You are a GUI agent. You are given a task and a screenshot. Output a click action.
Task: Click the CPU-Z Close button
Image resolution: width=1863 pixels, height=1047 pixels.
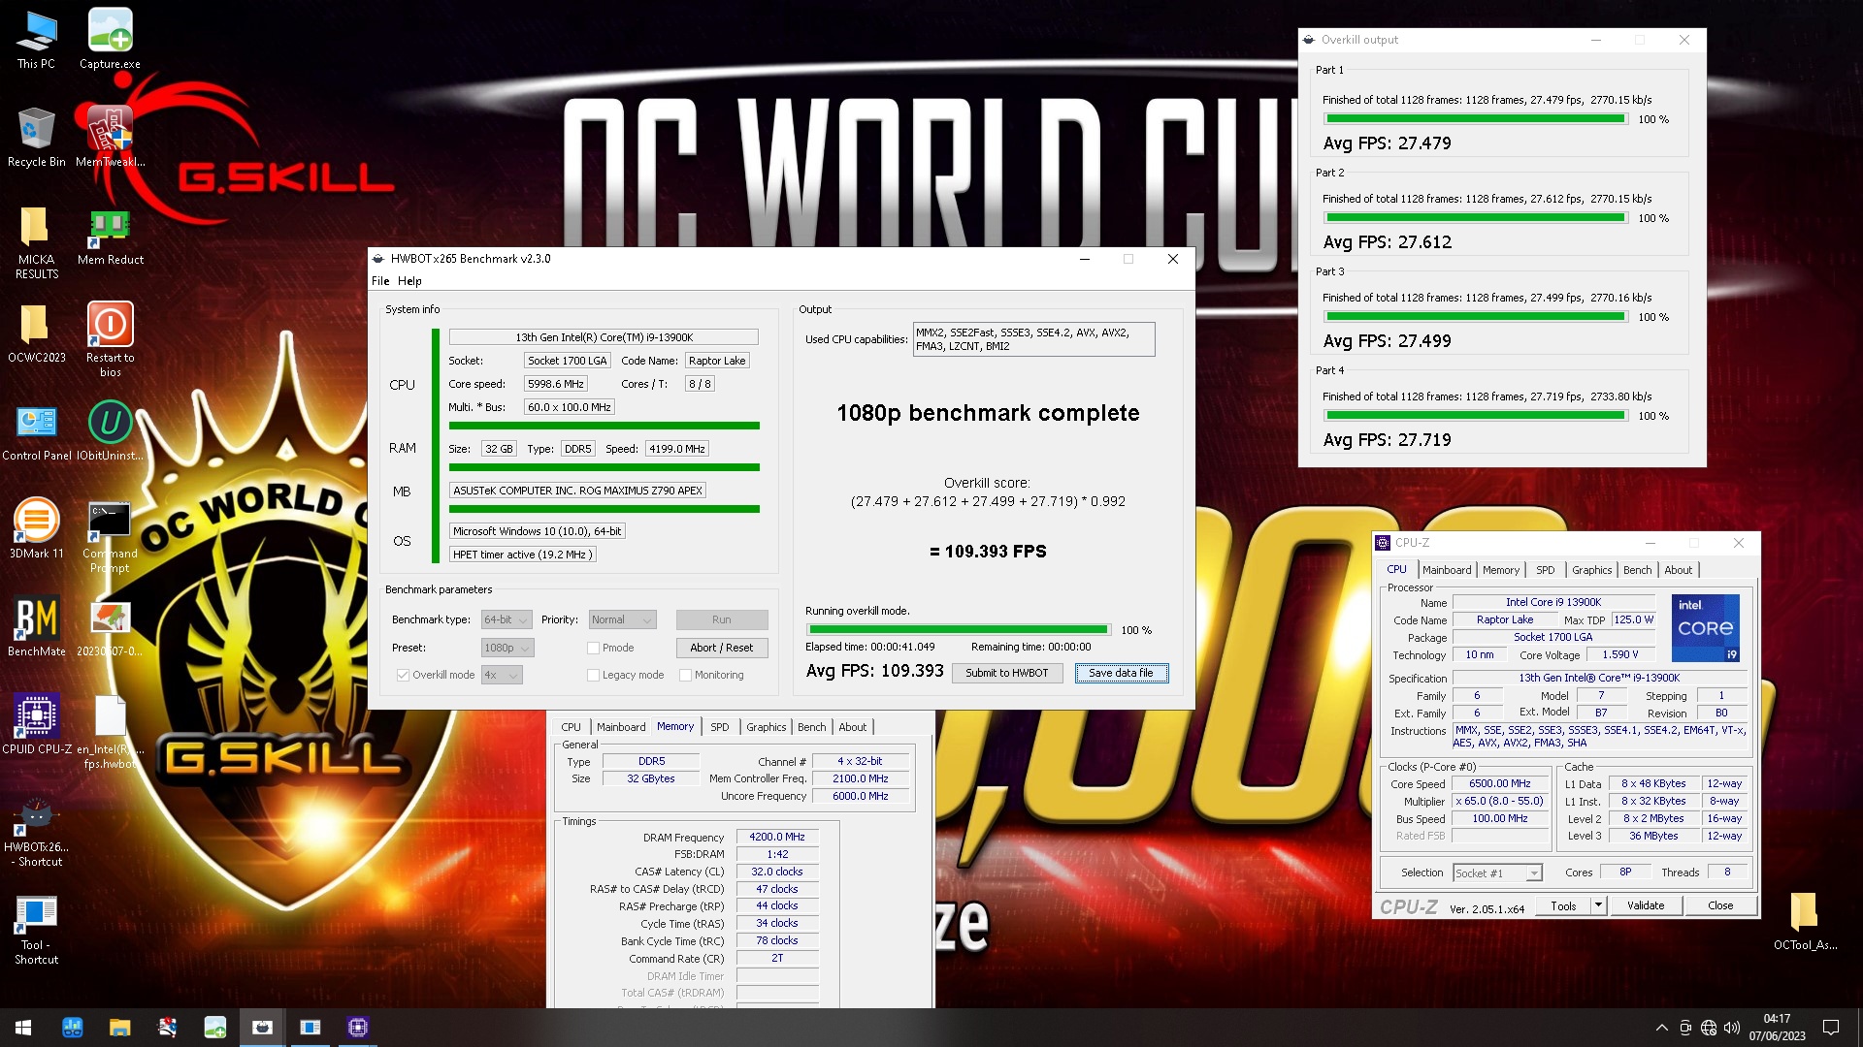tap(1719, 905)
